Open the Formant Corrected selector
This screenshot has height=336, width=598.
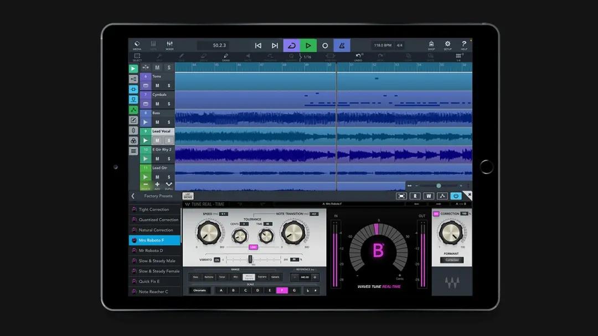452,260
